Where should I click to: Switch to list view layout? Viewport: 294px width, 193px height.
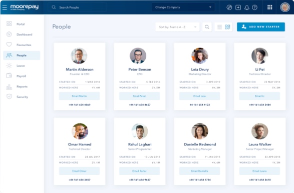(x=219, y=27)
